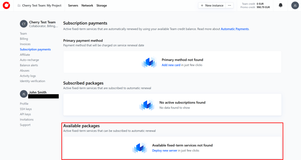Open the Network menu
This screenshot has height=160, width=301.
[x=87, y=6]
